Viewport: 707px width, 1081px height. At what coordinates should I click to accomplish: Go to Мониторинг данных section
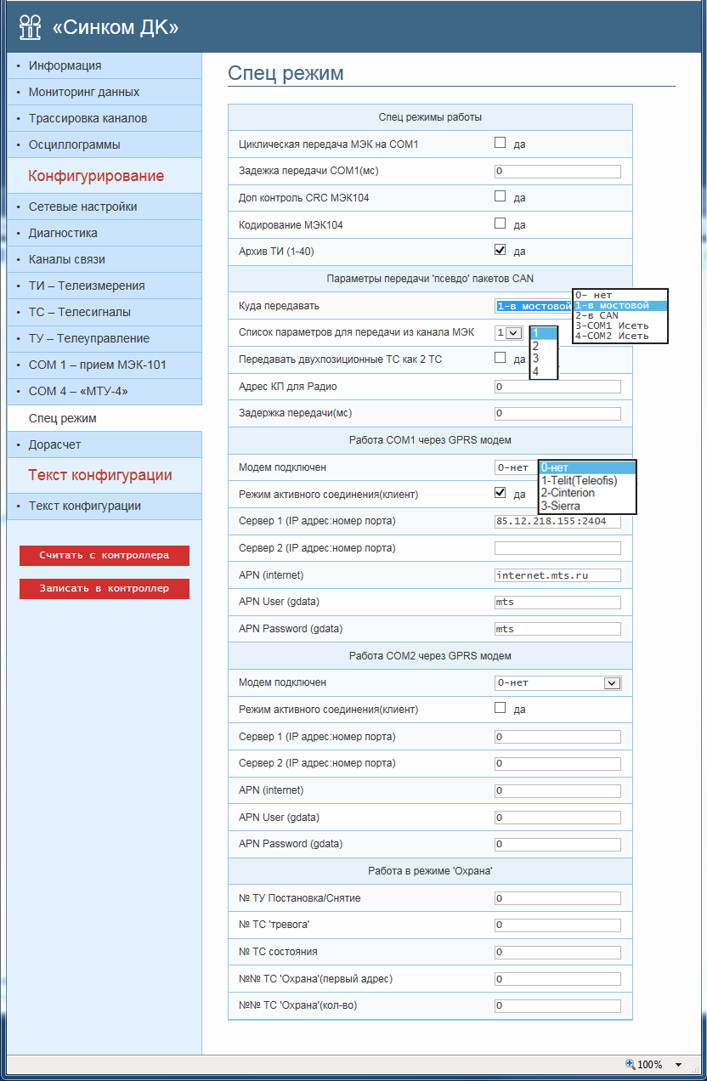coord(83,92)
